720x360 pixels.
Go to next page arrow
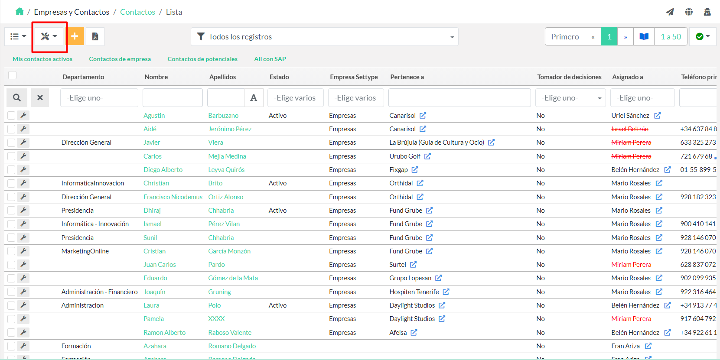pos(626,36)
